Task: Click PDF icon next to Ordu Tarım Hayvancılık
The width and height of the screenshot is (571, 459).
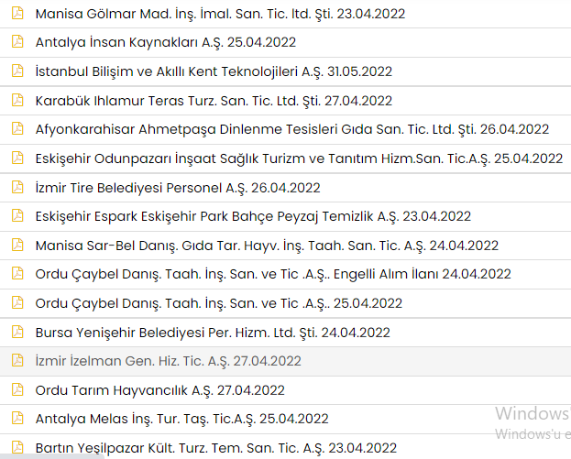Action: pyautogui.click(x=17, y=389)
